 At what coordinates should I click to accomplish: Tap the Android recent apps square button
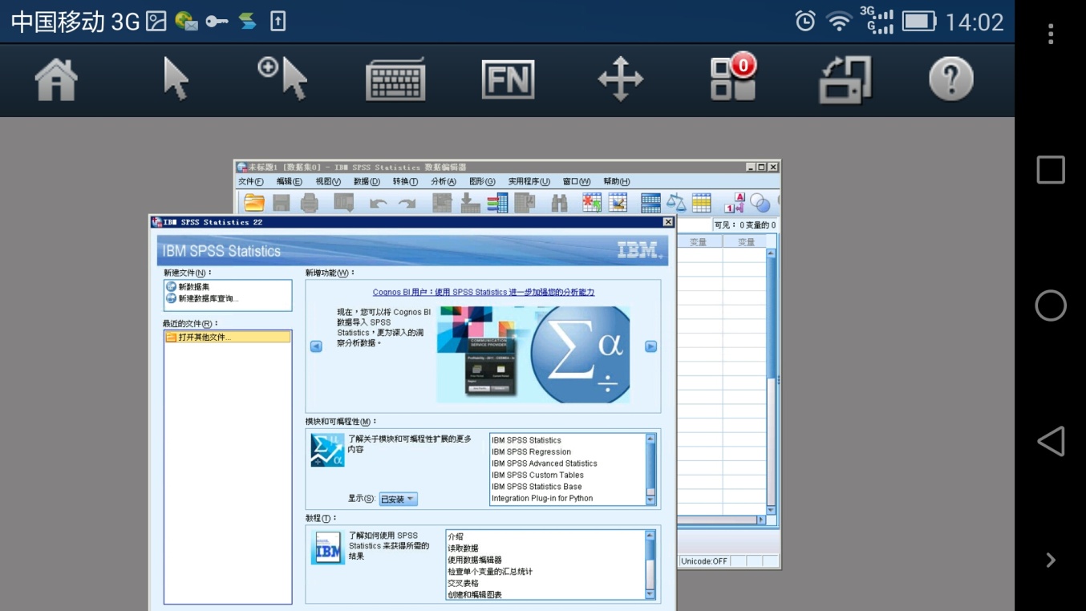coord(1051,170)
